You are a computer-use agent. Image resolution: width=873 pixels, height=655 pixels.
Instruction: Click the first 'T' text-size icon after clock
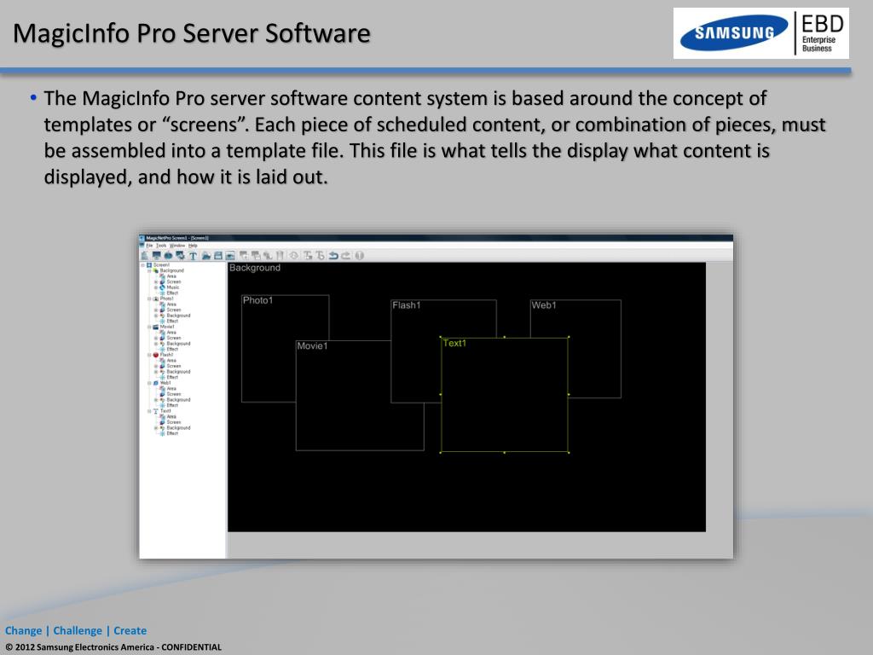tap(307, 256)
